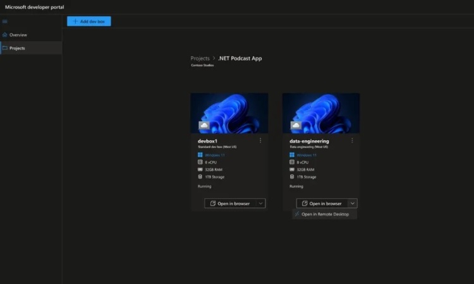Screen dimensions: 474x284
Task: Click the Overview home icon
Action: (5, 35)
